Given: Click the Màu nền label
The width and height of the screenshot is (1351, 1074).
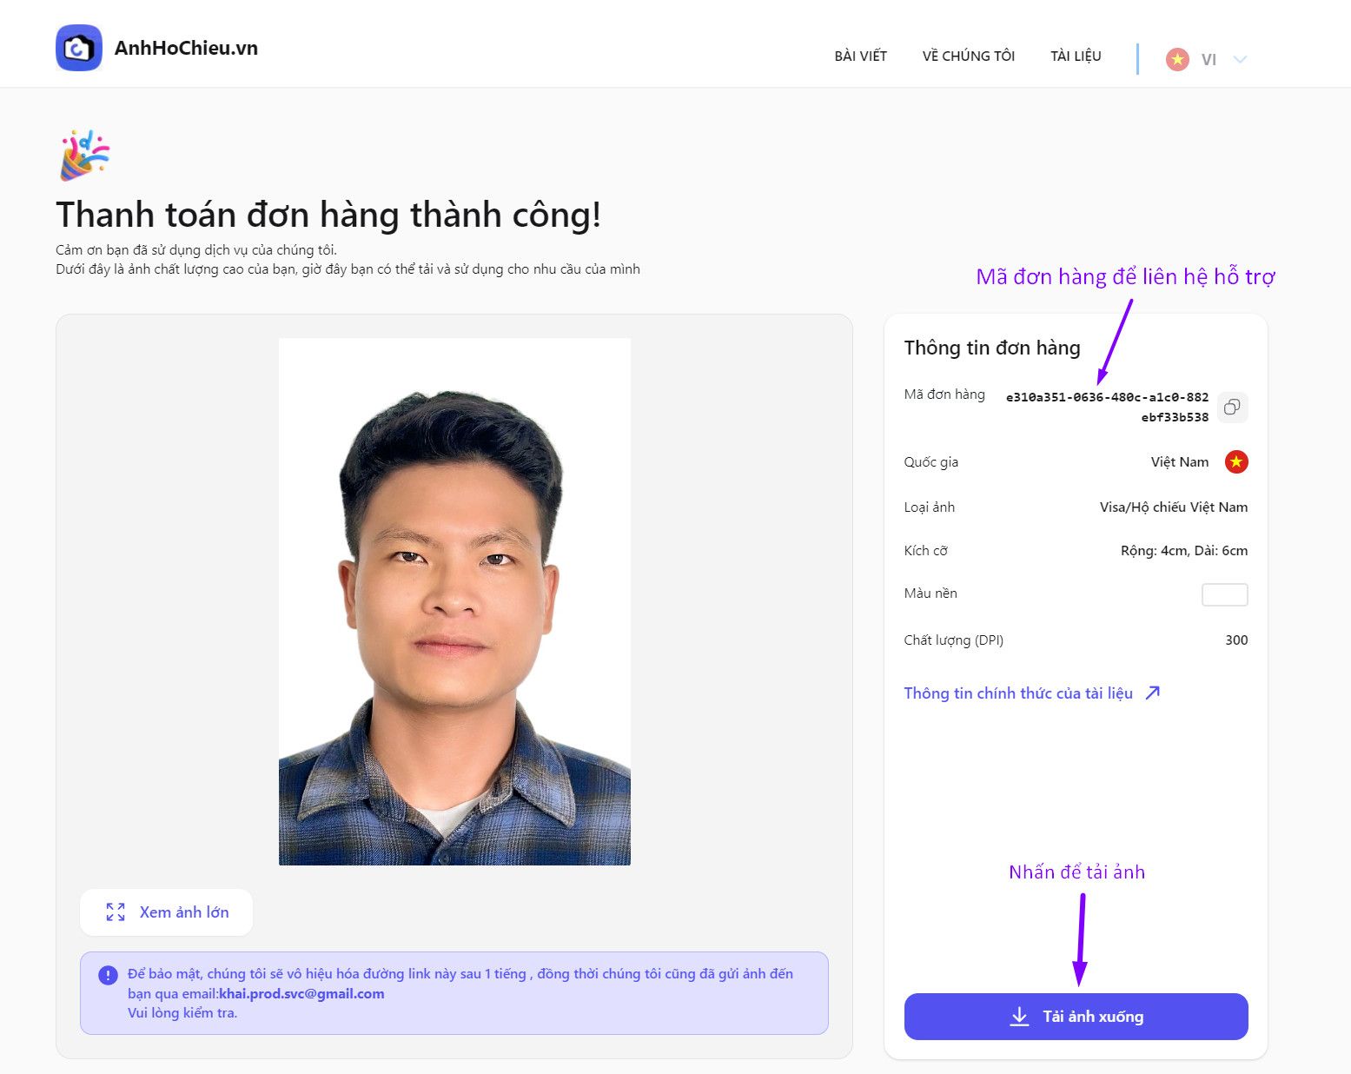Looking at the screenshot, I should coord(930,593).
